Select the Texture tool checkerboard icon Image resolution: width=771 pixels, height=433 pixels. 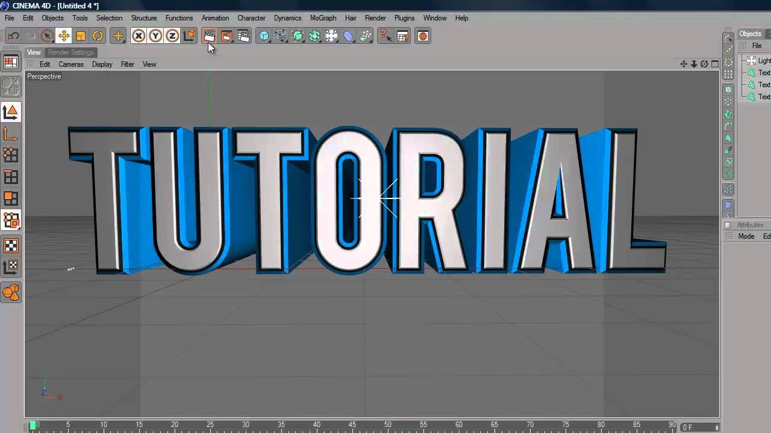click(11, 245)
